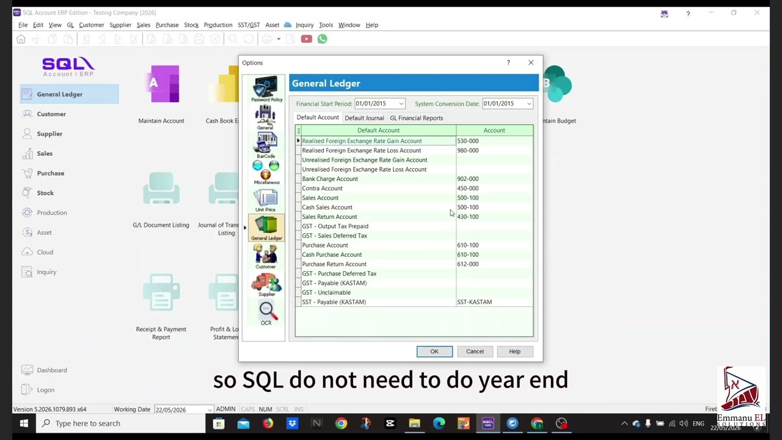Click the home toolbar icon
This screenshot has width=782, height=440.
[21, 39]
